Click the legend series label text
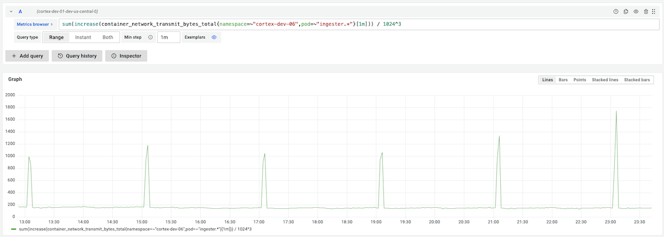Viewport: 664px width, 237px height. click(135, 229)
